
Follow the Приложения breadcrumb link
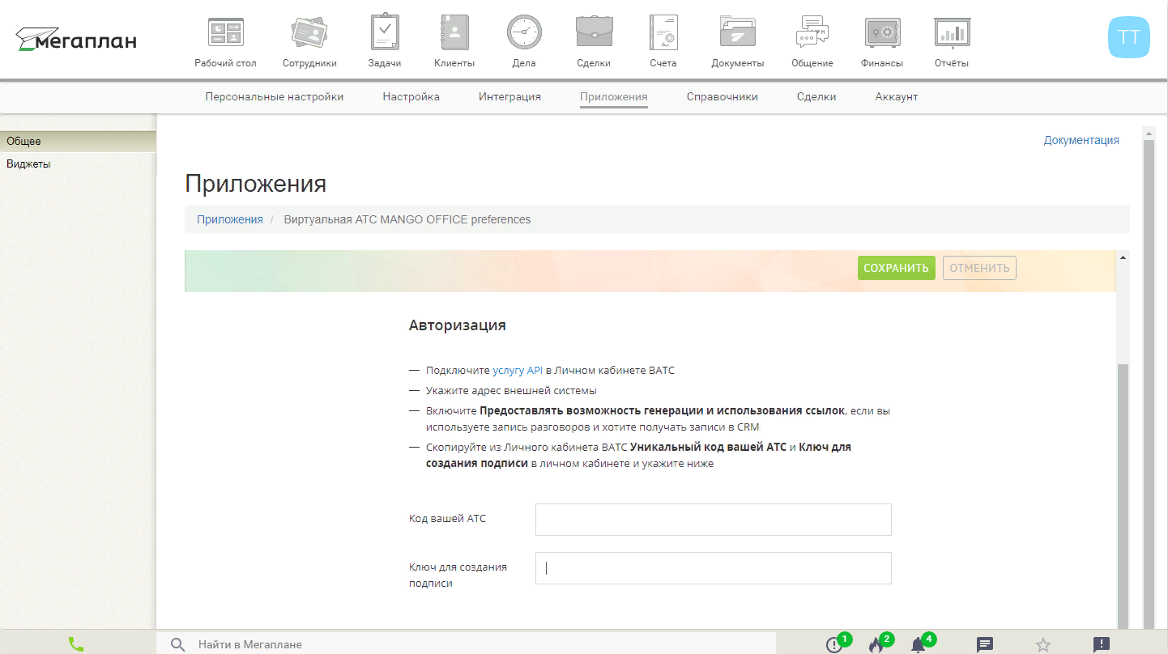pyautogui.click(x=230, y=219)
